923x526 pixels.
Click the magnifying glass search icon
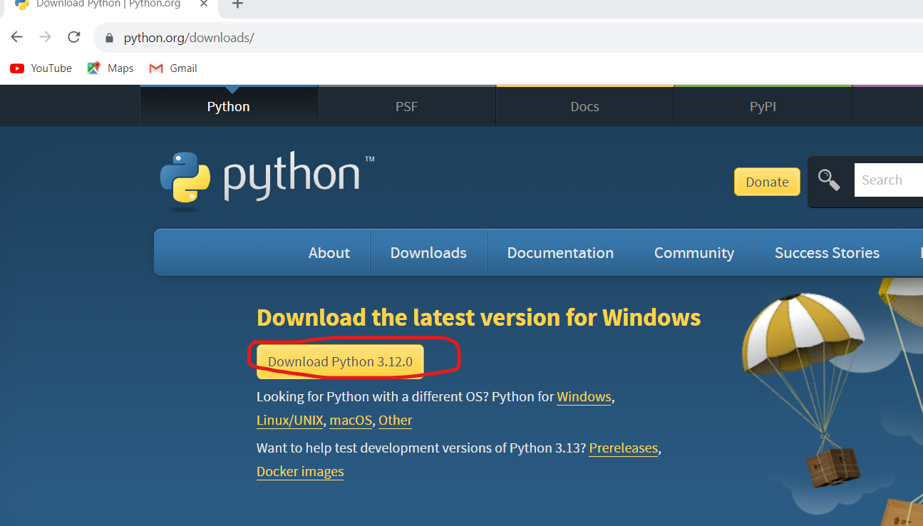pyautogui.click(x=829, y=180)
